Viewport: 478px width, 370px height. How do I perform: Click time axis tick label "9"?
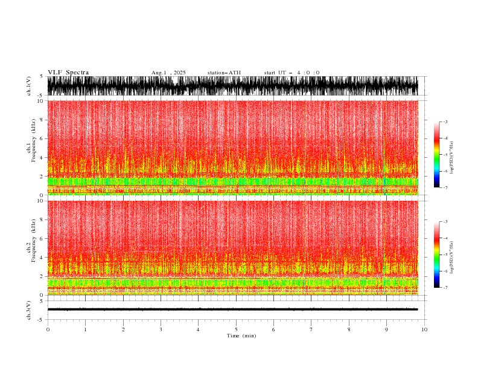click(x=386, y=329)
